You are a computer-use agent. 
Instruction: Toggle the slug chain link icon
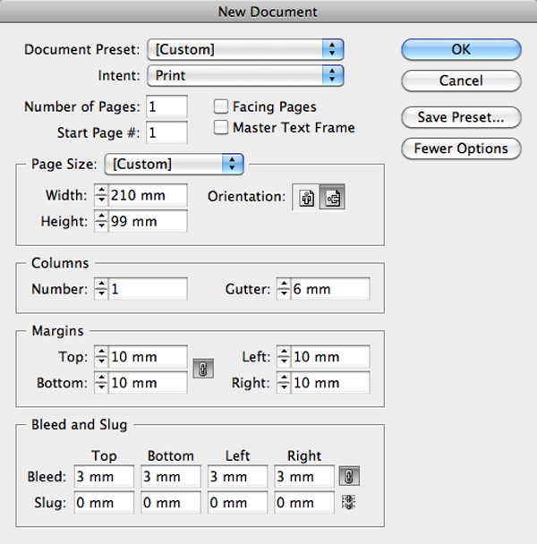tap(348, 502)
